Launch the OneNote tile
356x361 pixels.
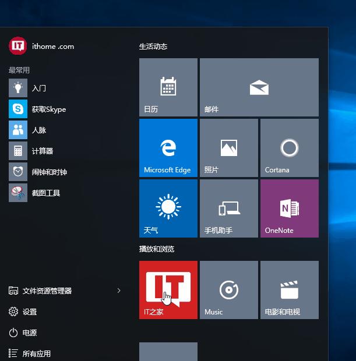pos(290,208)
